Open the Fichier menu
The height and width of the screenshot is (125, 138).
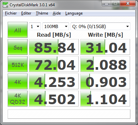point(11,13)
